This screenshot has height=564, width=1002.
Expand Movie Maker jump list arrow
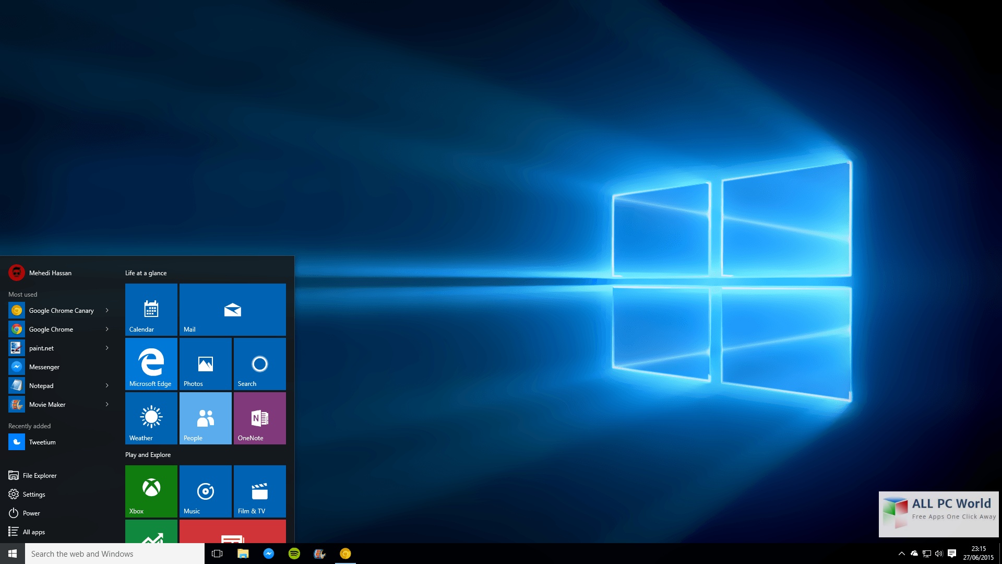tap(107, 404)
